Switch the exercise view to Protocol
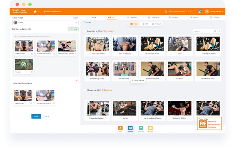 tap(157, 24)
